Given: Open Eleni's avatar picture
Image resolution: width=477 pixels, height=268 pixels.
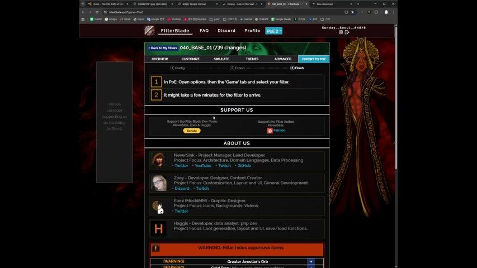Looking at the screenshot, I should (x=158, y=206).
